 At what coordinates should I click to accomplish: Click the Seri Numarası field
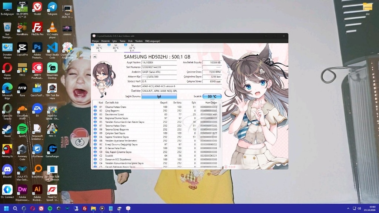tap(159, 67)
